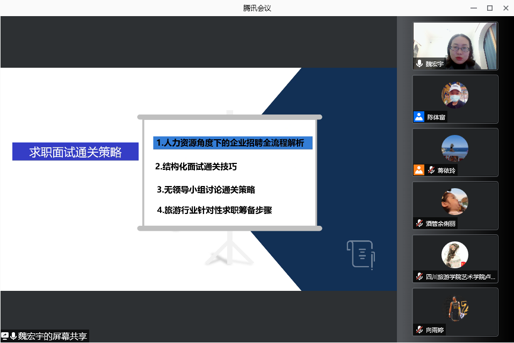This screenshot has height=343, width=514.
Task: Click the 向雨婷 name label
Action: [435, 330]
